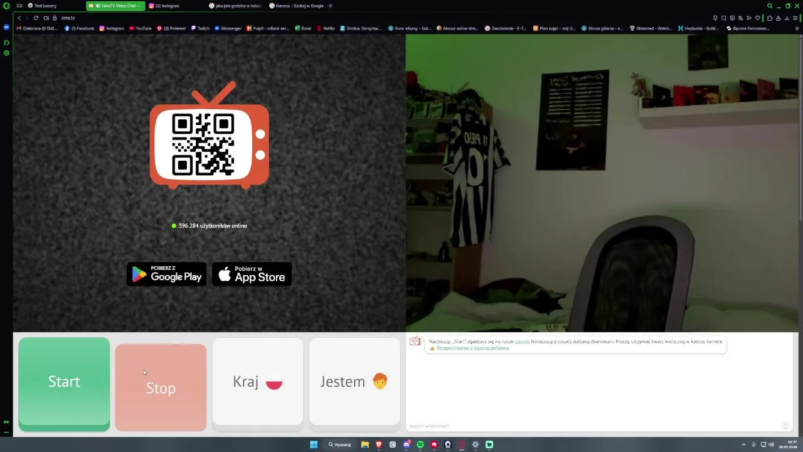
Task: Show hidden system tray icons
Action: 743,444
